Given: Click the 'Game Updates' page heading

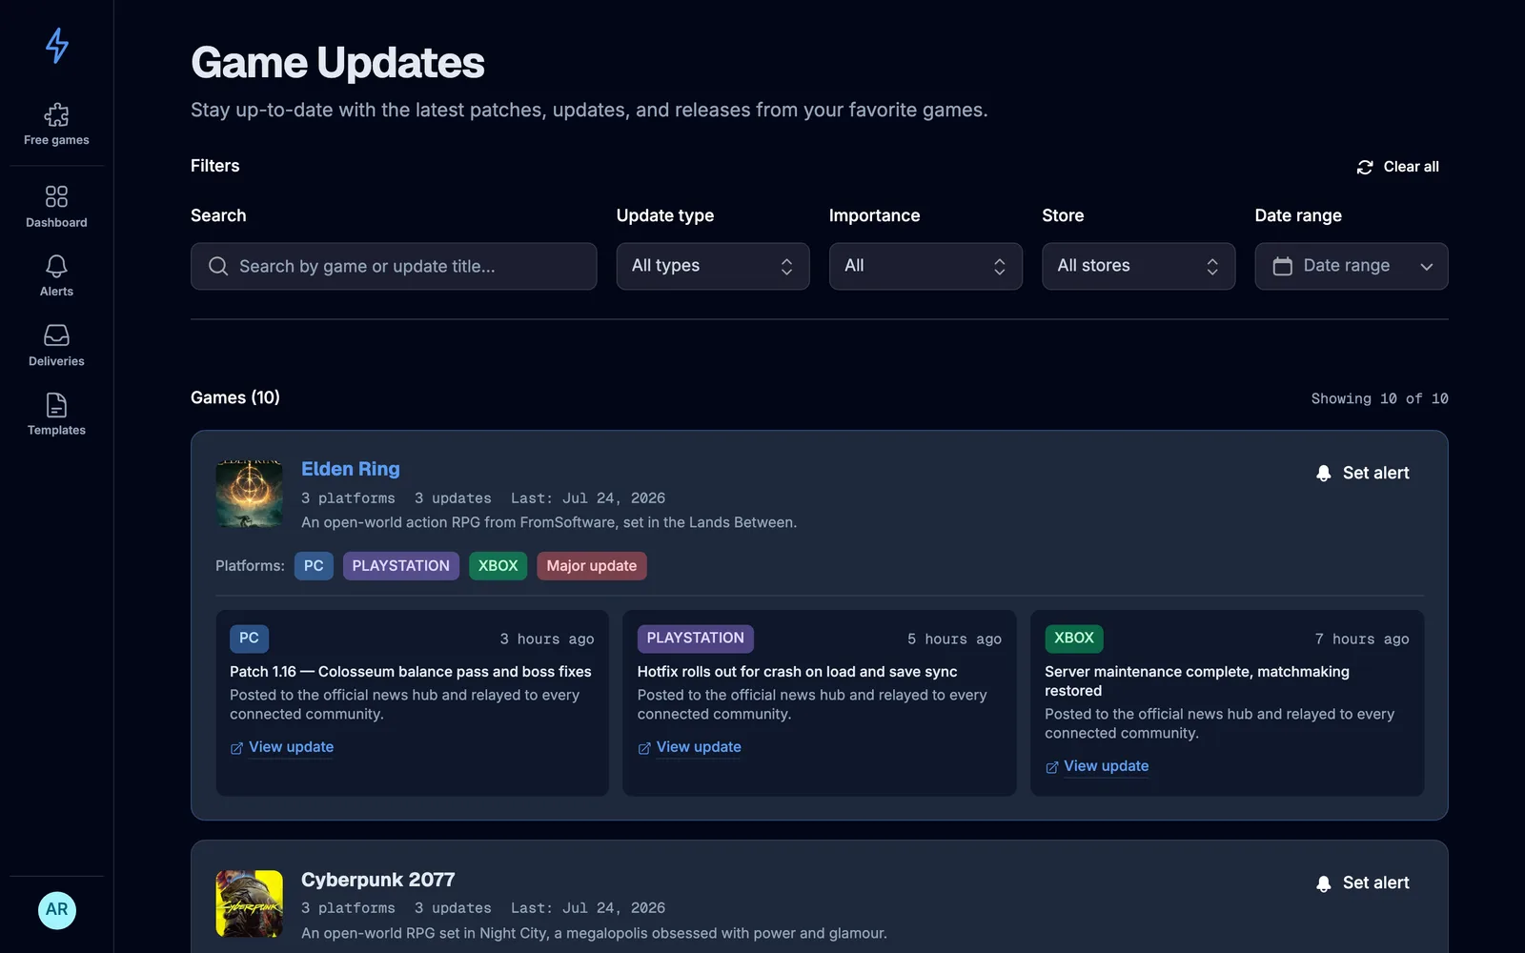Looking at the screenshot, I should point(337,63).
